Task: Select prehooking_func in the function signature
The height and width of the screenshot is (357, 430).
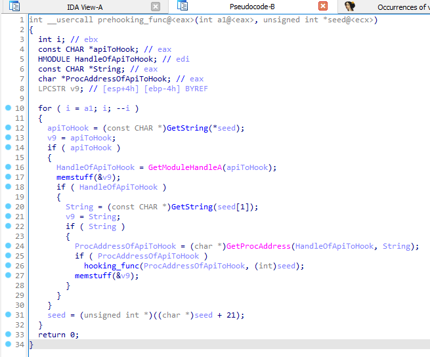Action: (x=135, y=20)
